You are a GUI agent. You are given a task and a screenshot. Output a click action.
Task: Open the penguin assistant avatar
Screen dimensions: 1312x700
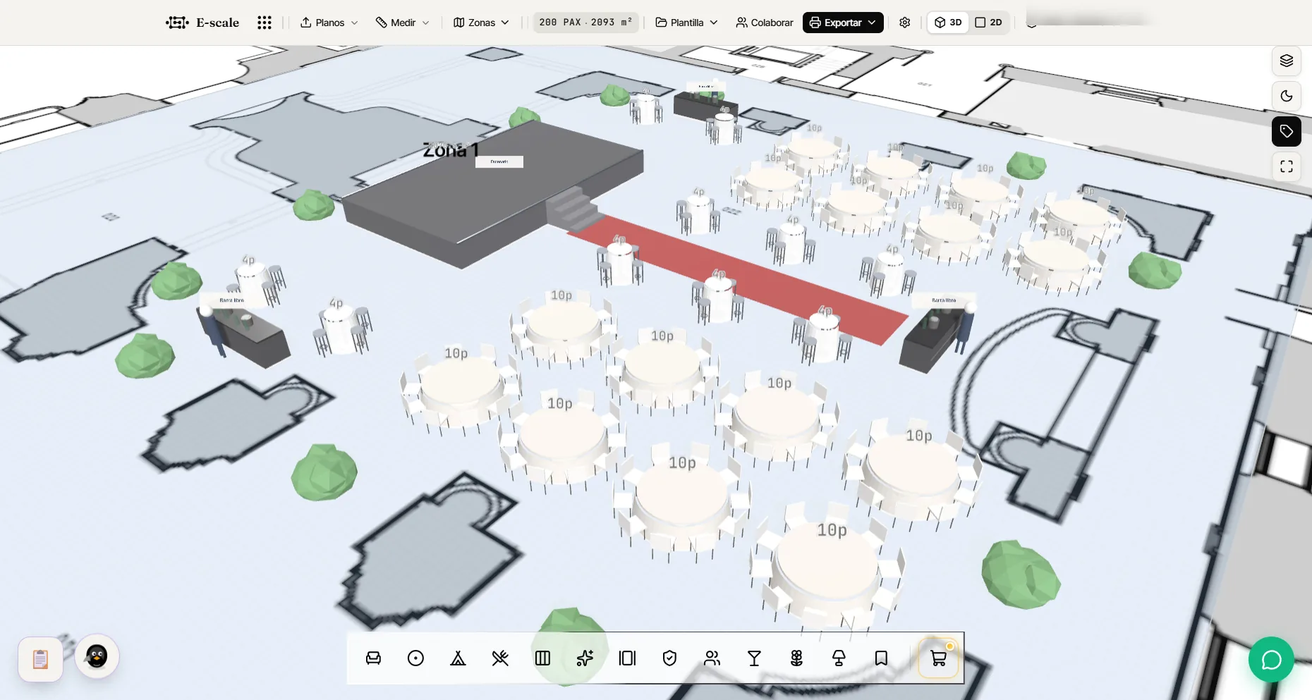(x=97, y=656)
